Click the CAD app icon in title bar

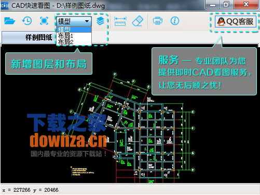(5, 6)
